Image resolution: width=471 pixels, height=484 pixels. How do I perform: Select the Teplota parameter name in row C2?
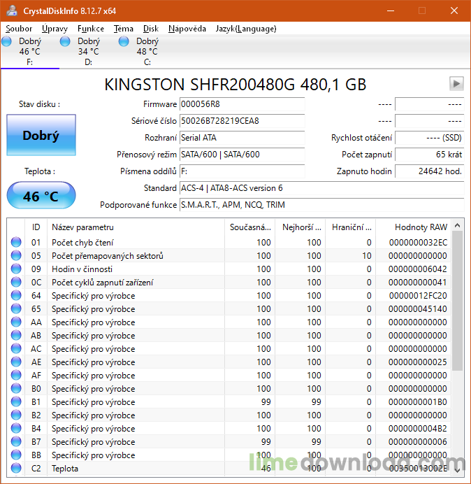pyautogui.click(x=65, y=469)
